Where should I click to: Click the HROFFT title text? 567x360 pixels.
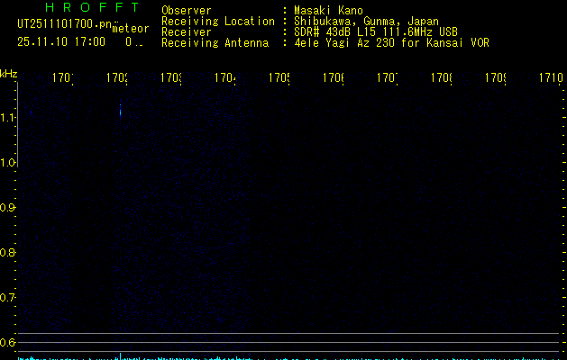[x=92, y=7]
